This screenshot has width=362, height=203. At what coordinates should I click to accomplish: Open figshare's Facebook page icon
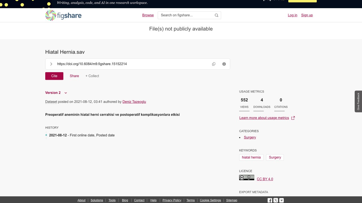click(270, 200)
